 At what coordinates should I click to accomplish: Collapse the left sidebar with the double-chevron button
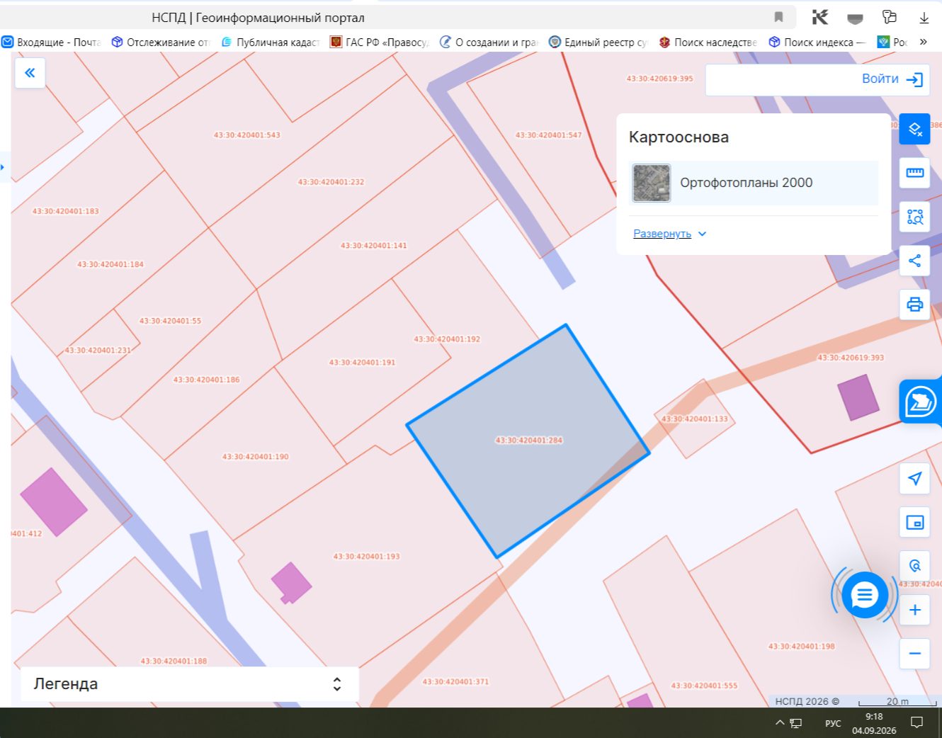point(30,73)
